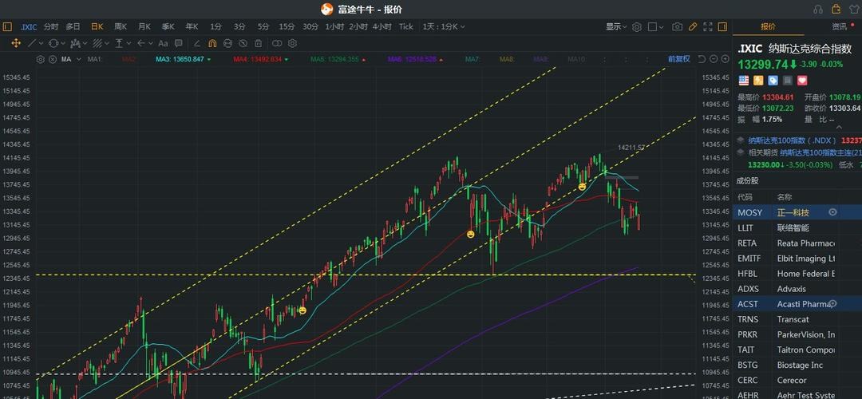Select the Aa text annotation tool

(164, 43)
